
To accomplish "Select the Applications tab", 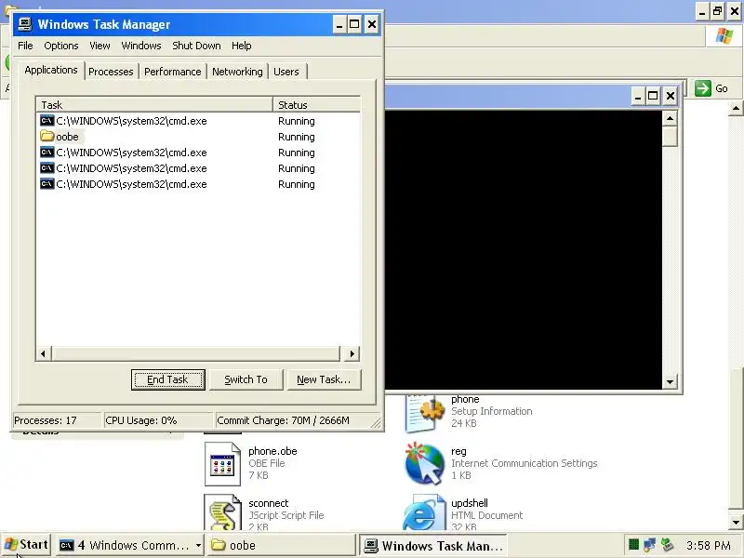I will (51, 70).
